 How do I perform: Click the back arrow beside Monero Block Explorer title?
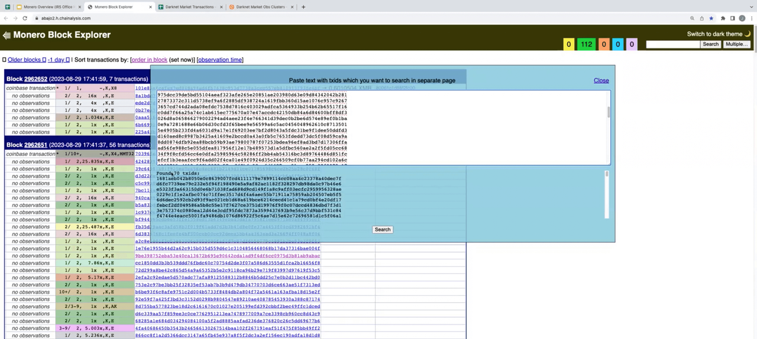pos(7,35)
